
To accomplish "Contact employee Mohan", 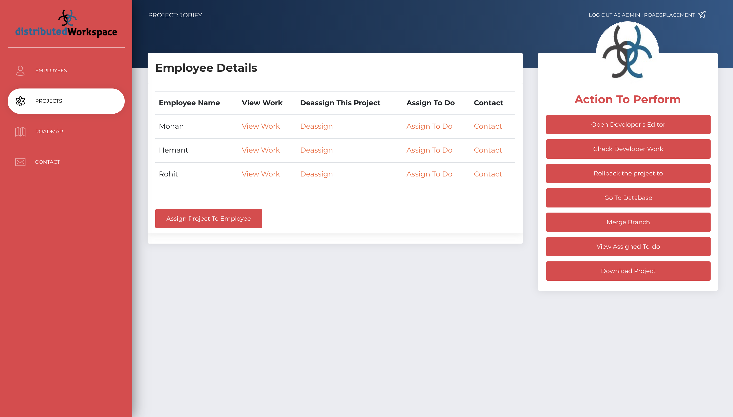I will point(488,126).
